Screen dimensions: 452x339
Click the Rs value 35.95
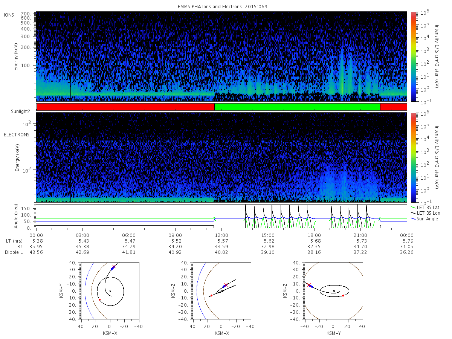pyautogui.click(x=36, y=247)
